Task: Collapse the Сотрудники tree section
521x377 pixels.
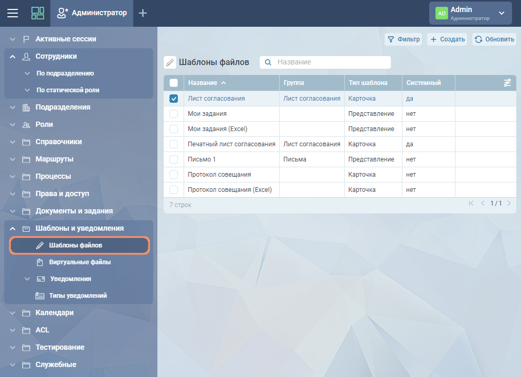Action: (13, 57)
